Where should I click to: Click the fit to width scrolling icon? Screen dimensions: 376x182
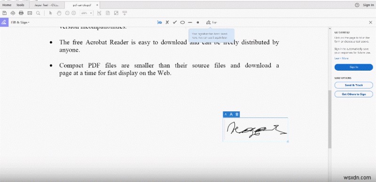click(99, 13)
